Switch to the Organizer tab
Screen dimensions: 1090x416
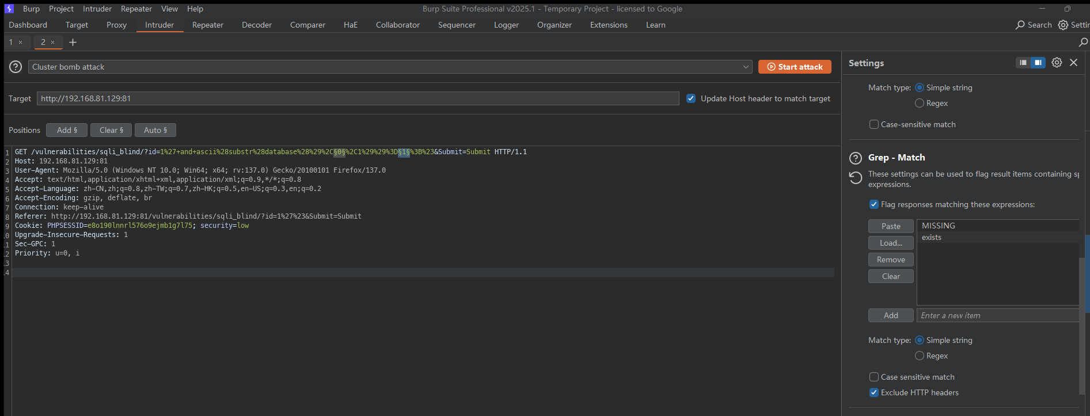(x=555, y=25)
